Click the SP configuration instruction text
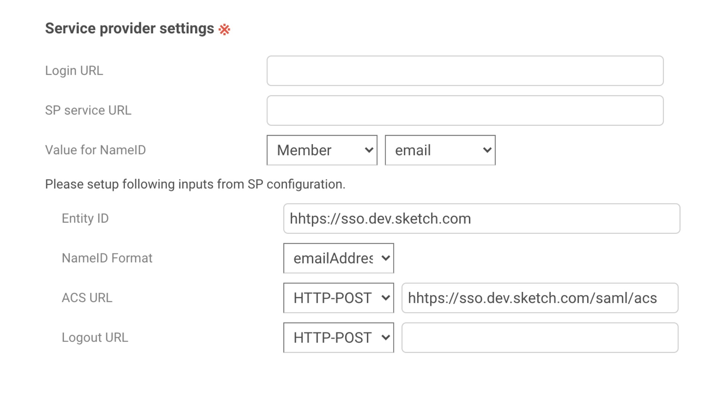The height and width of the screenshot is (412, 716). pyautogui.click(x=195, y=184)
